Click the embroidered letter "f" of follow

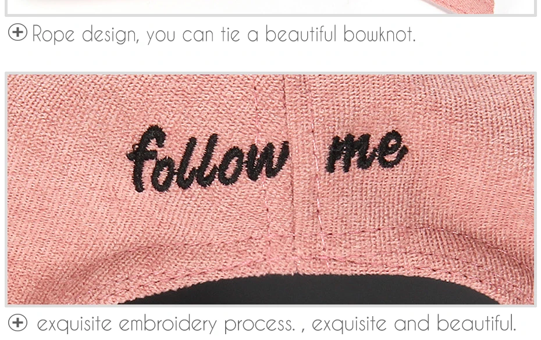click(146, 158)
